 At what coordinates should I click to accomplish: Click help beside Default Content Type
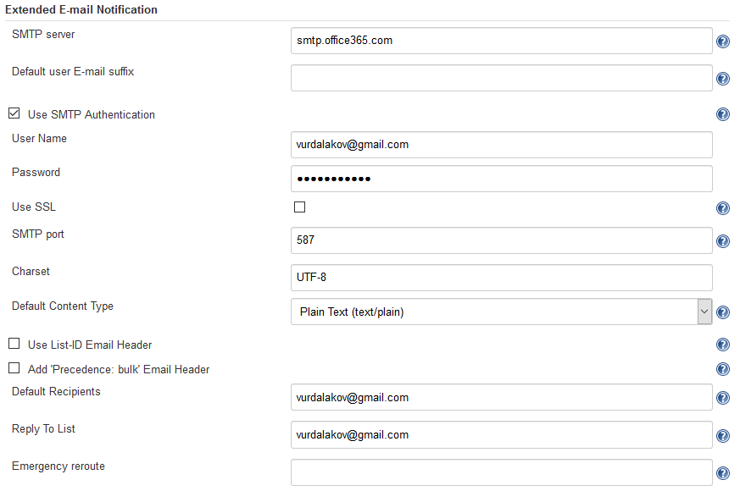(722, 312)
